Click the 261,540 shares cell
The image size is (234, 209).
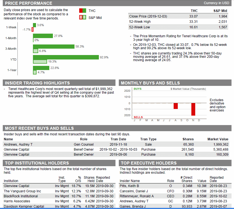click(187, 150)
